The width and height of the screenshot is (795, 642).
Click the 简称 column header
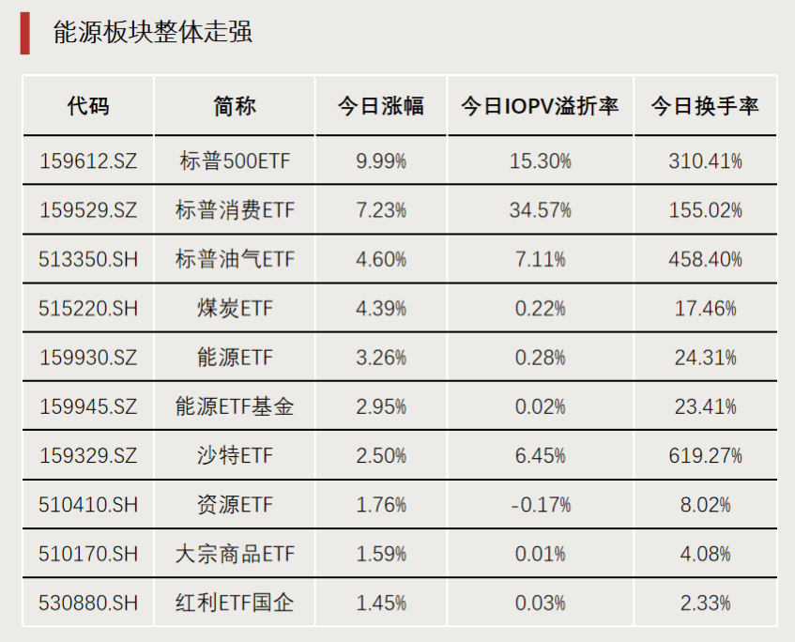[235, 106]
